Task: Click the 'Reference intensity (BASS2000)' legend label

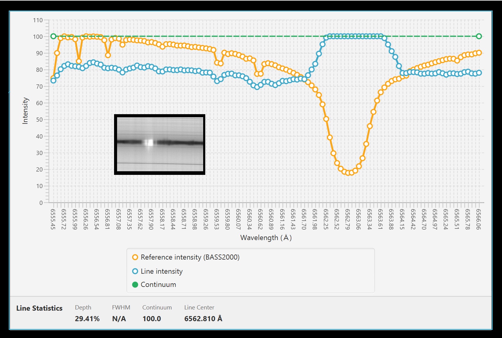Action: point(190,257)
